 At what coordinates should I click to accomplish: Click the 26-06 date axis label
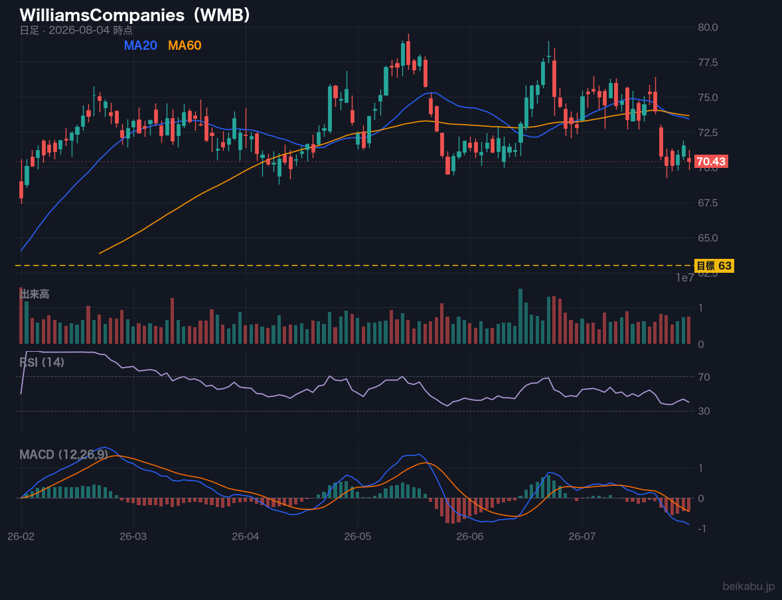470,537
